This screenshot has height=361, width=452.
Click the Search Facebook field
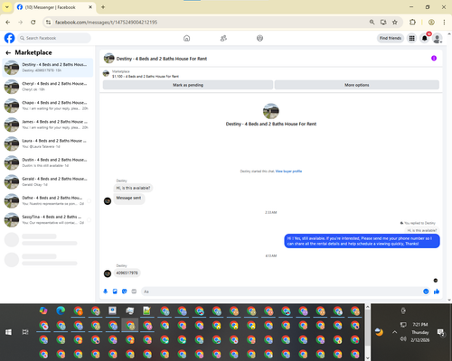54,38
